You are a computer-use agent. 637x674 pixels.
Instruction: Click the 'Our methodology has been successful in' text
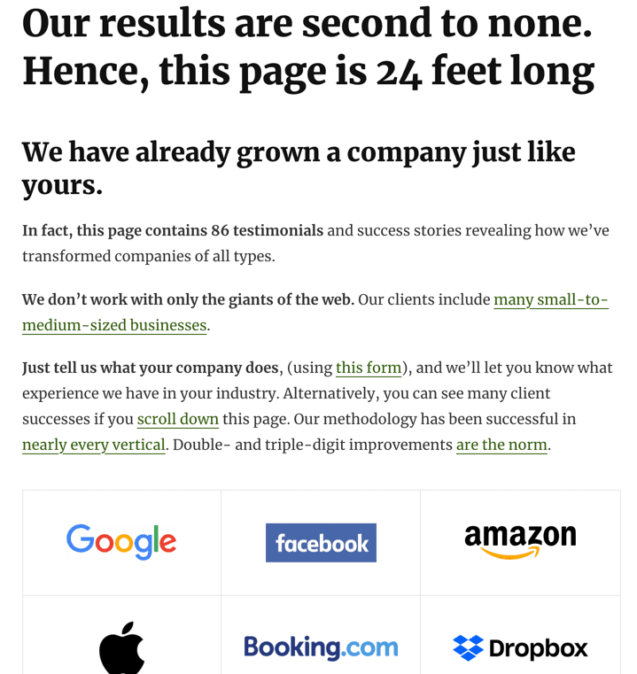point(435,419)
